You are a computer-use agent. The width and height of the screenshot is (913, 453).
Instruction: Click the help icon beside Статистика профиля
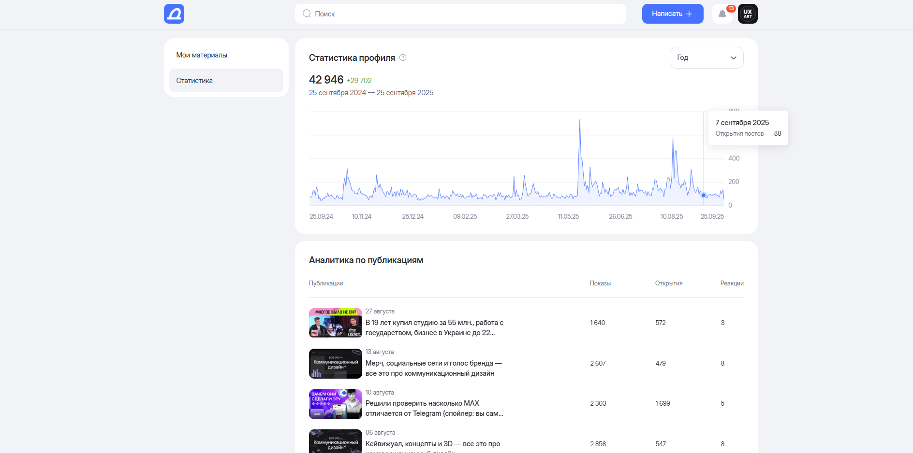pyautogui.click(x=403, y=57)
